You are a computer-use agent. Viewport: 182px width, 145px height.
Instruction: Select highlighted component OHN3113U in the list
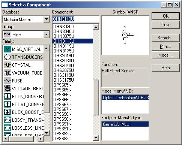point(73,41)
